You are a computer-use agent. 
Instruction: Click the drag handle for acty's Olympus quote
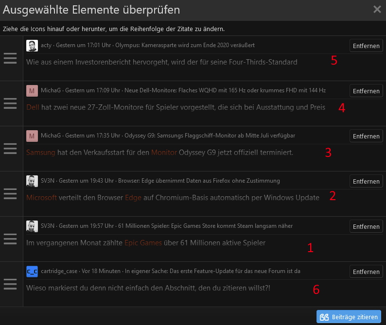[x=10, y=58]
